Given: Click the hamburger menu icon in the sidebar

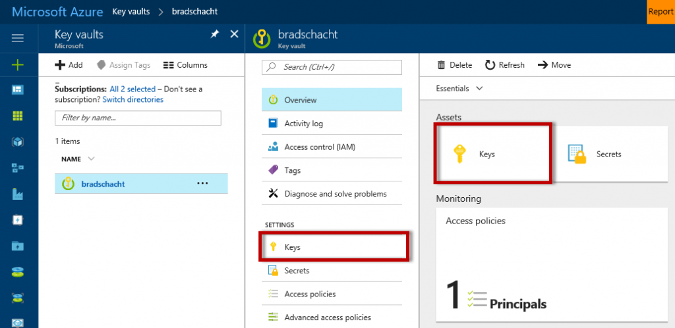Looking at the screenshot, I should pyautogui.click(x=18, y=38).
